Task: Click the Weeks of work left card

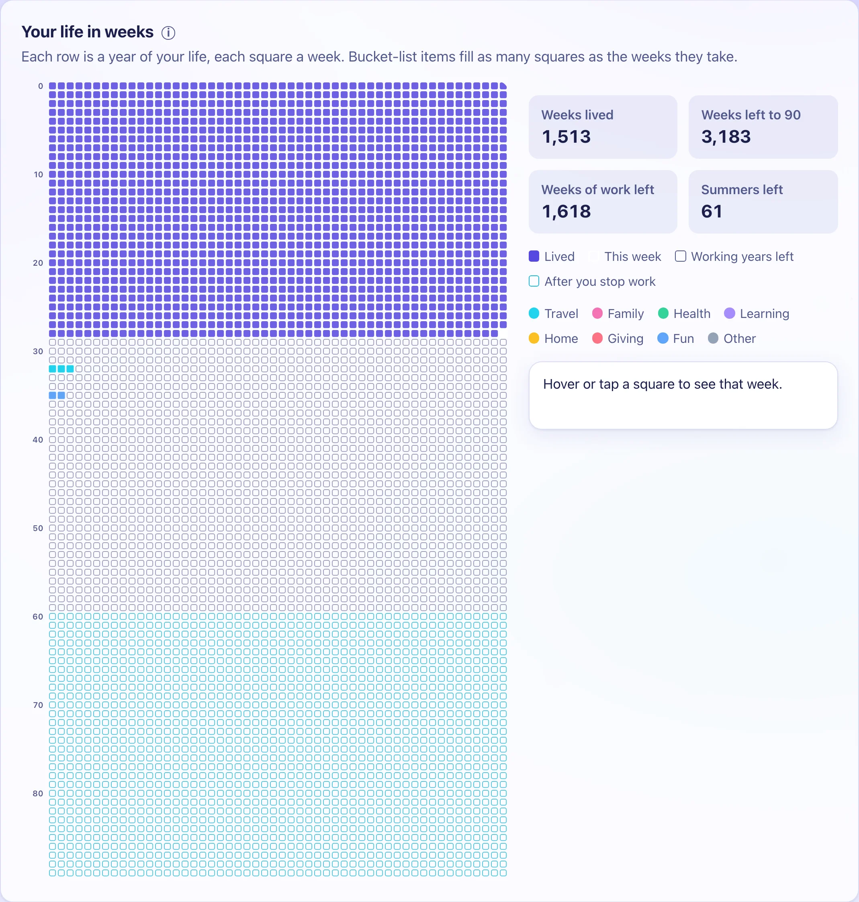Action: [x=603, y=201]
